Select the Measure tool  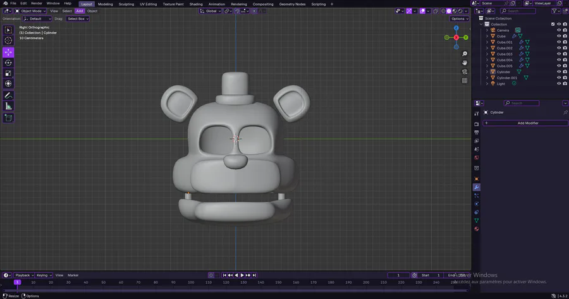[8, 106]
